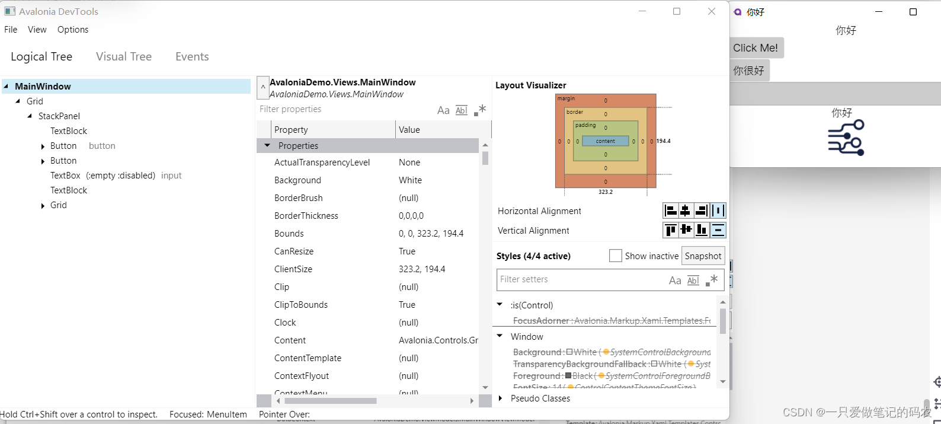Expand the nested Grid node under StackPanel
Viewport: 941px width, 424px height.
(x=43, y=206)
